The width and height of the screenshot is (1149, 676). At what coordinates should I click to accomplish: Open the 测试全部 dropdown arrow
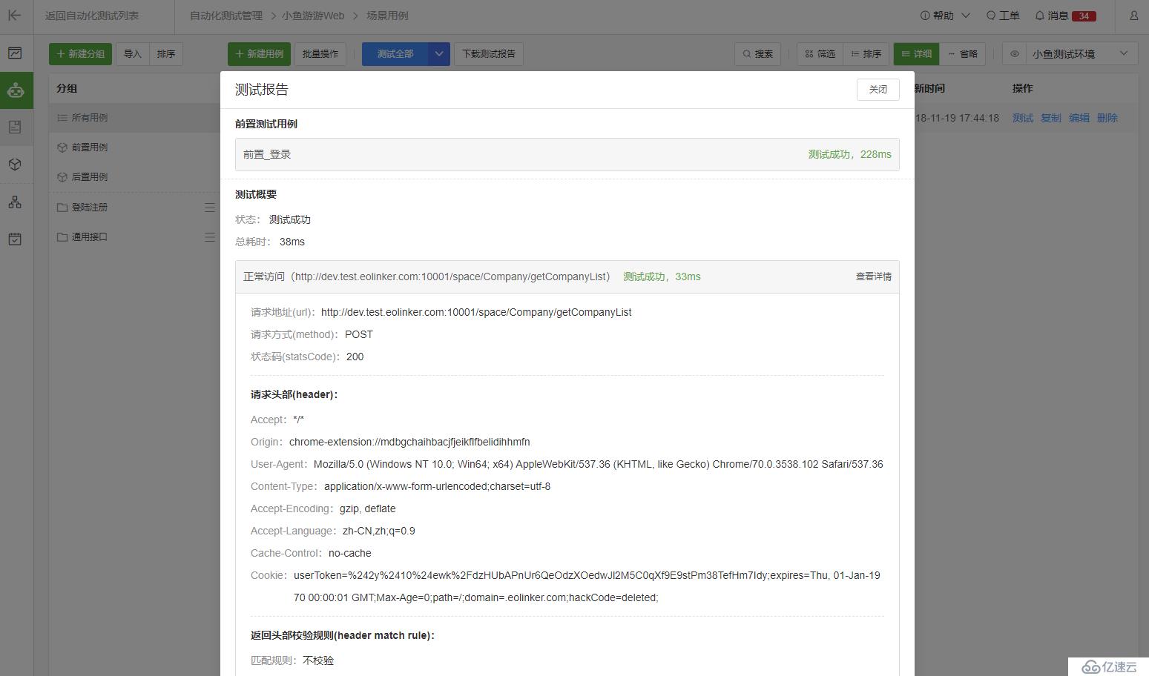(439, 53)
